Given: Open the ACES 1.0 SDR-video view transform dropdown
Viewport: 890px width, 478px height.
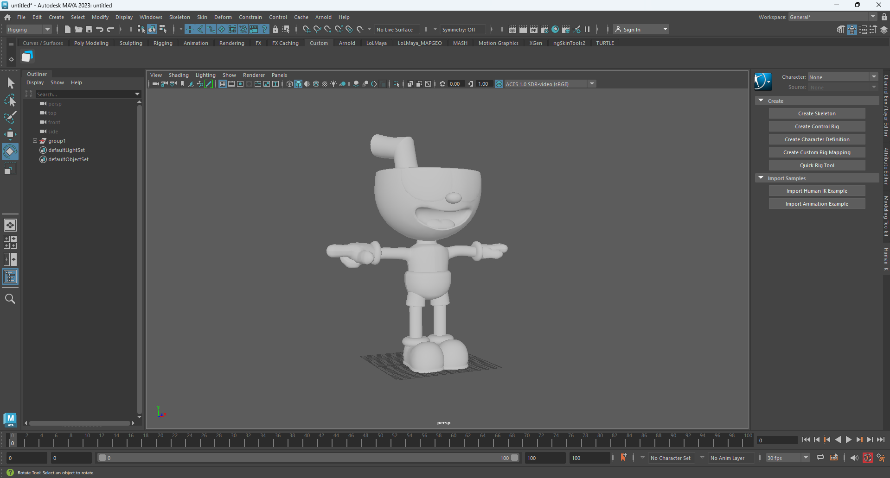Looking at the screenshot, I should tap(550, 84).
